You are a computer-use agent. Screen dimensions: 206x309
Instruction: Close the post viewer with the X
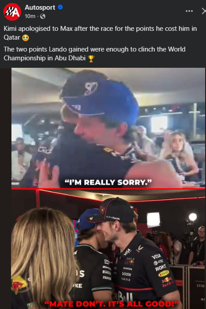pyautogui.click(x=204, y=11)
